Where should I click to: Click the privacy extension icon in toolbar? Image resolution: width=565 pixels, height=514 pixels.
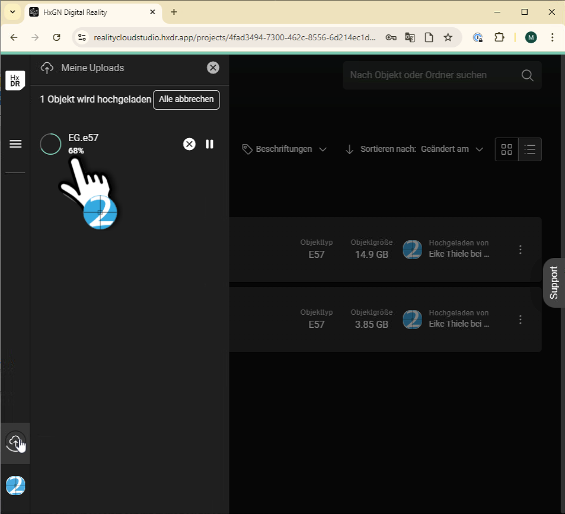478,37
